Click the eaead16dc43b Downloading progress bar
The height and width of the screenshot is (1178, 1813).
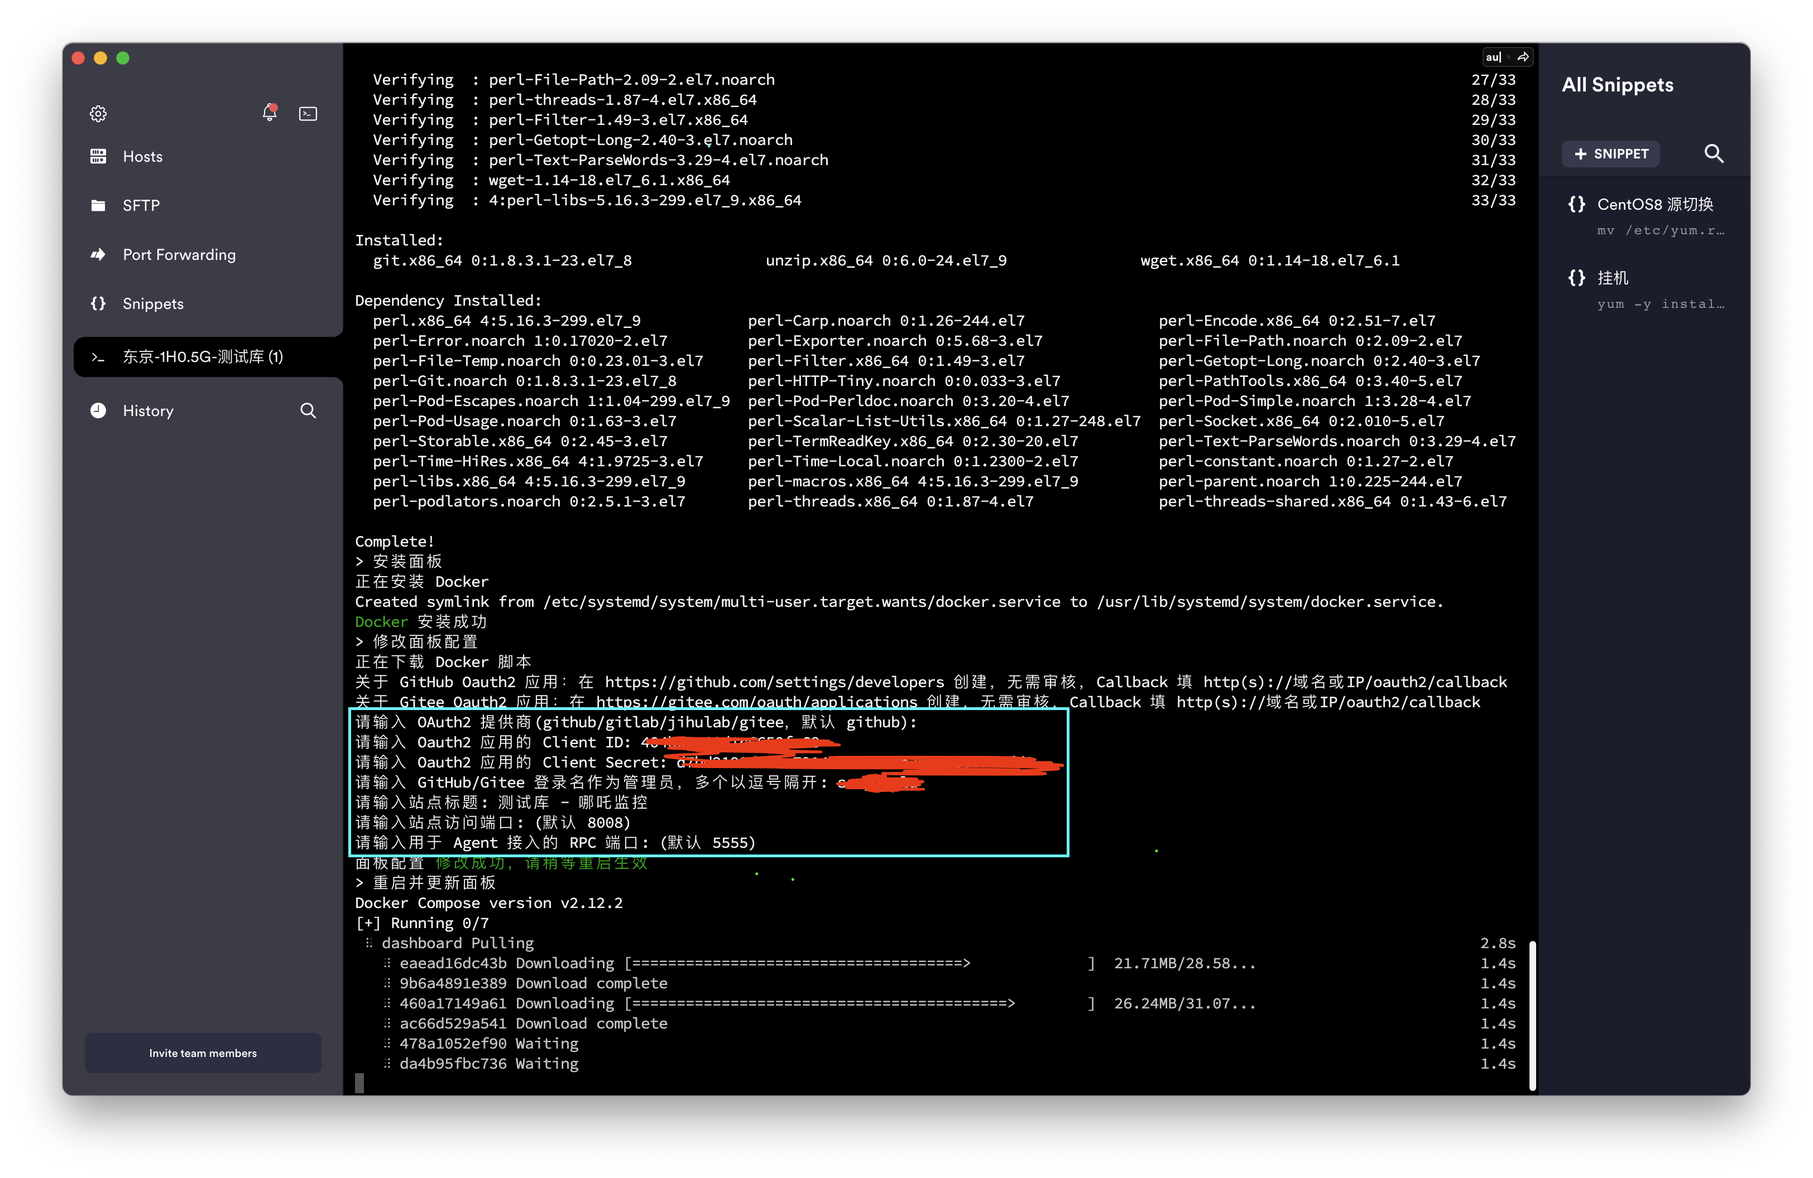coord(860,963)
